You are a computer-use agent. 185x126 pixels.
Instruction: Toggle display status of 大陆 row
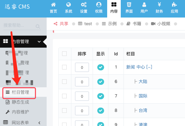(x=101, y=82)
